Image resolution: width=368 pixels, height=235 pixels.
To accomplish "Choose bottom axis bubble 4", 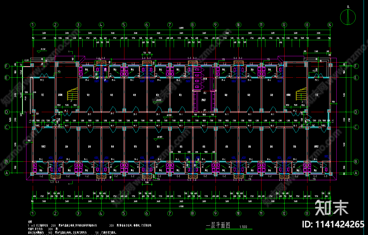I will (x=101, y=213).
